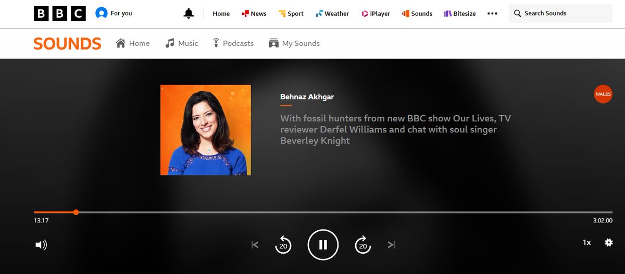This screenshot has width=625, height=274.
Task: Click the search magnifier icon
Action: pyautogui.click(x=517, y=14)
